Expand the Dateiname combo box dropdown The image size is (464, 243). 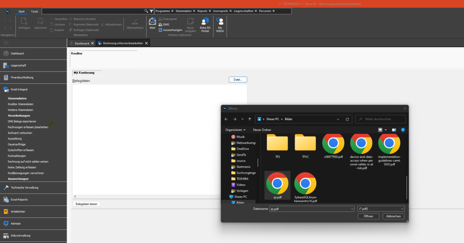(x=351, y=209)
